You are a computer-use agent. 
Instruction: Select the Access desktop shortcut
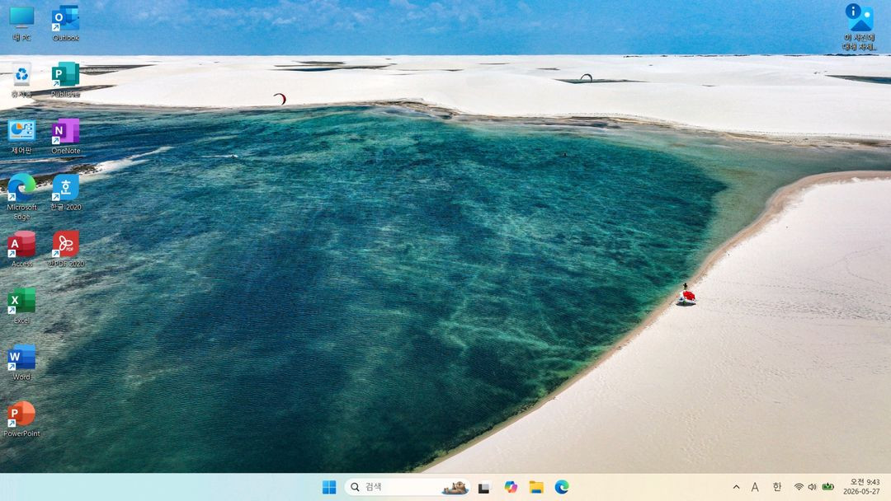click(21, 249)
